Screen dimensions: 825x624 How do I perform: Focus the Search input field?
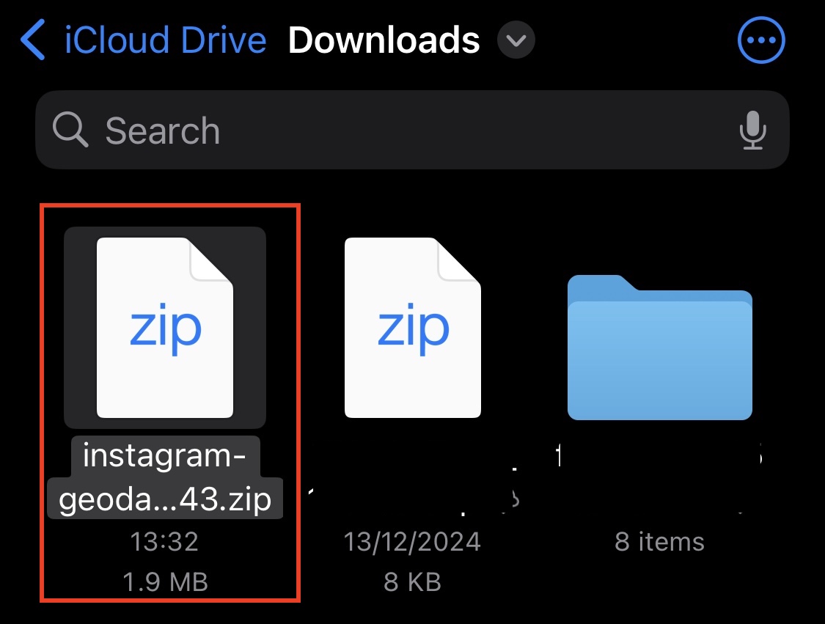tap(411, 131)
